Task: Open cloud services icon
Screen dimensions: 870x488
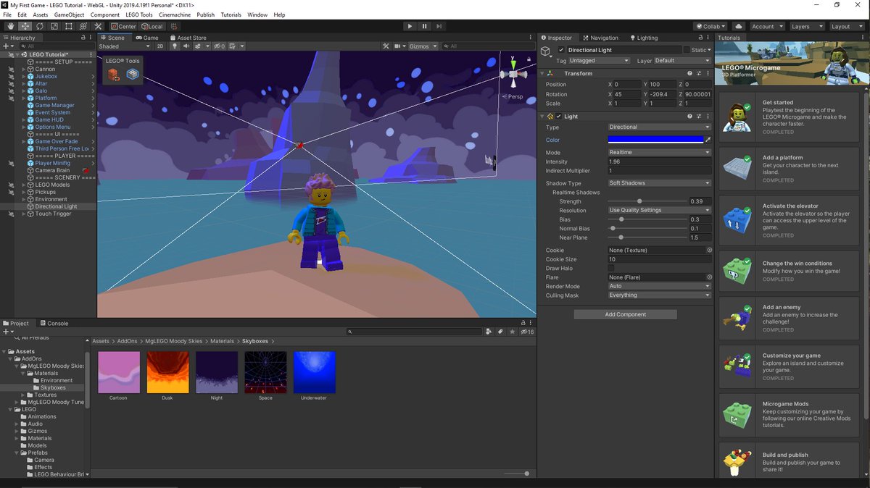Action: [x=738, y=26]
